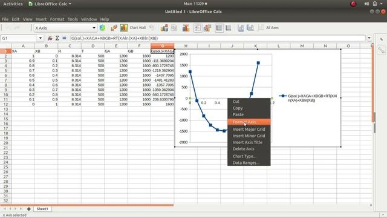The height and width of the screenshot is (218, 387).
Task: Expand the Name Box dropdown arrow
Action: pyautogui.click(x=41, y=38)
